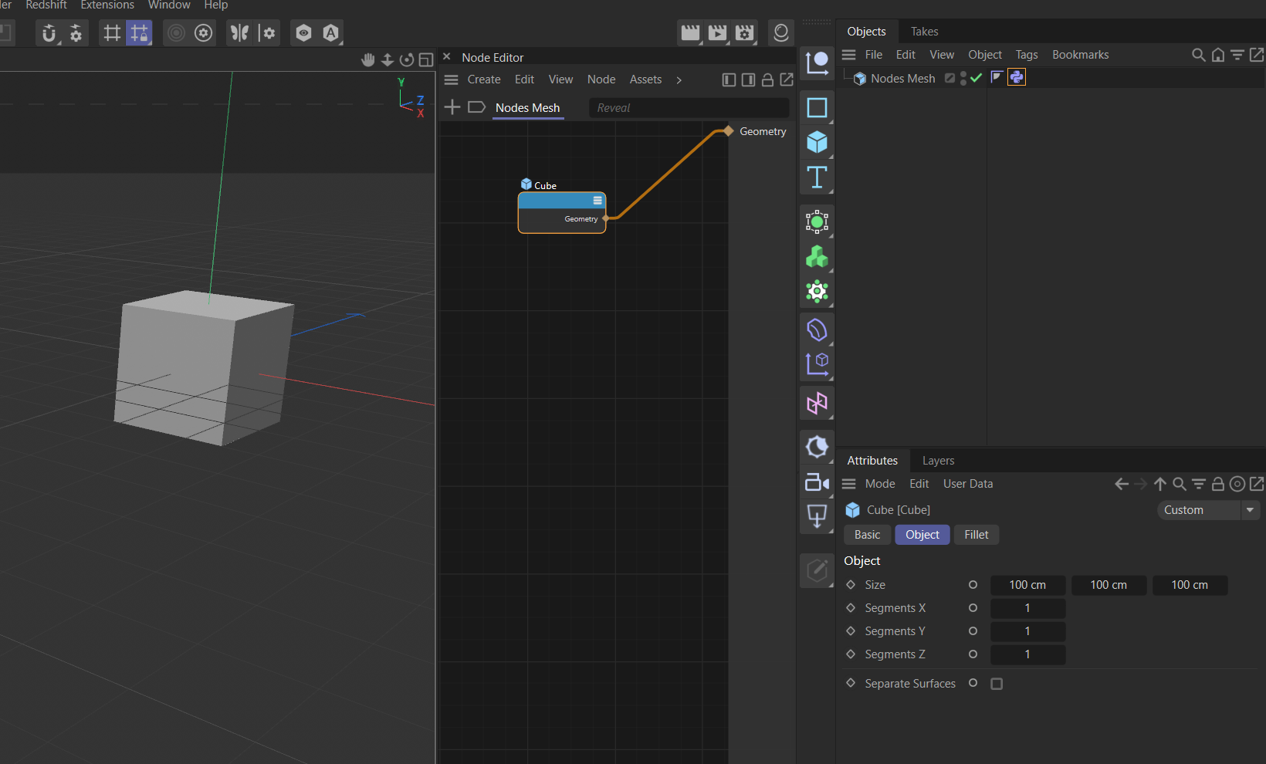Toggle the symmetry butterfly icon
The image size is (1266, 764).
pyautogui.click(x=240, y=33)
